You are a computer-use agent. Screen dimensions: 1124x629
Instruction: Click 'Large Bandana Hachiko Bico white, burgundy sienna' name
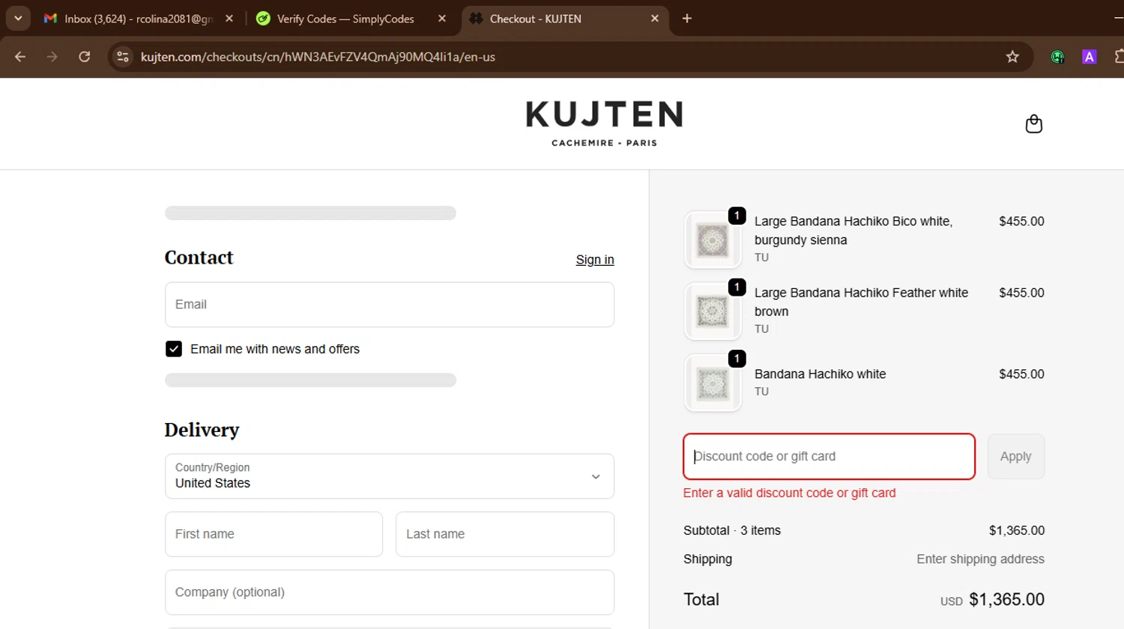[853, 231]
